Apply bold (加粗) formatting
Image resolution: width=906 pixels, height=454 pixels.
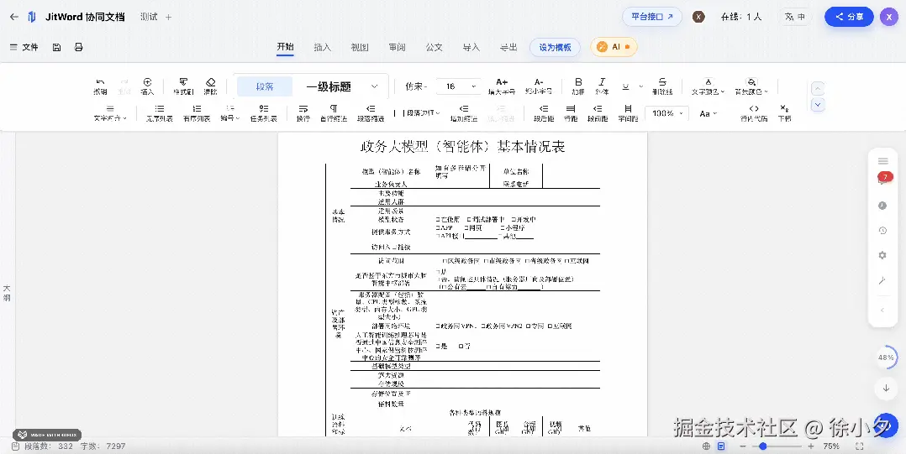[578, 86]
